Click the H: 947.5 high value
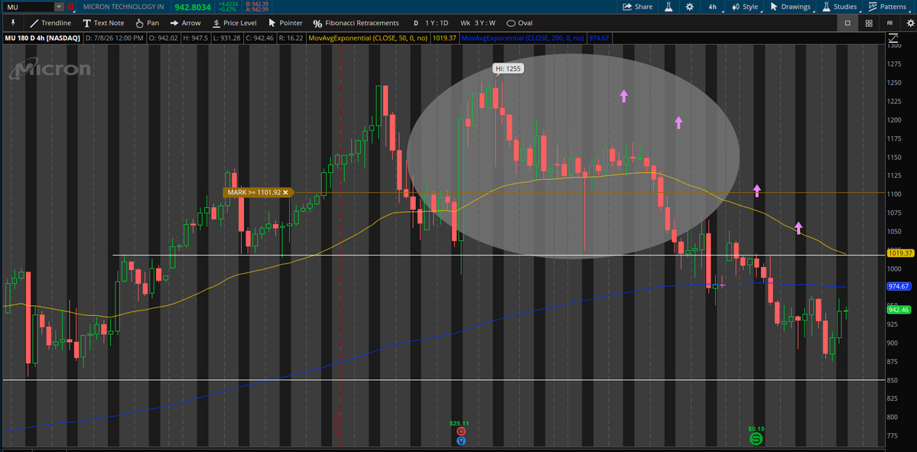The width and height of the screenshot is (917, 452). coord(194,38)
